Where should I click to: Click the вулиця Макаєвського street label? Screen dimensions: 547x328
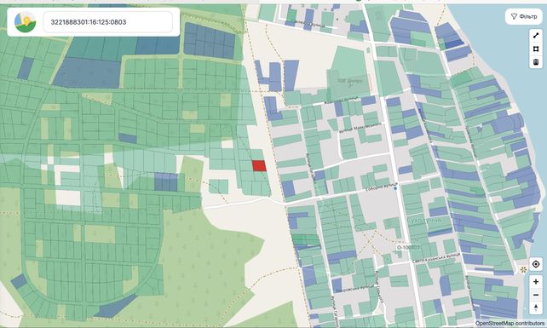coord(360,127)
